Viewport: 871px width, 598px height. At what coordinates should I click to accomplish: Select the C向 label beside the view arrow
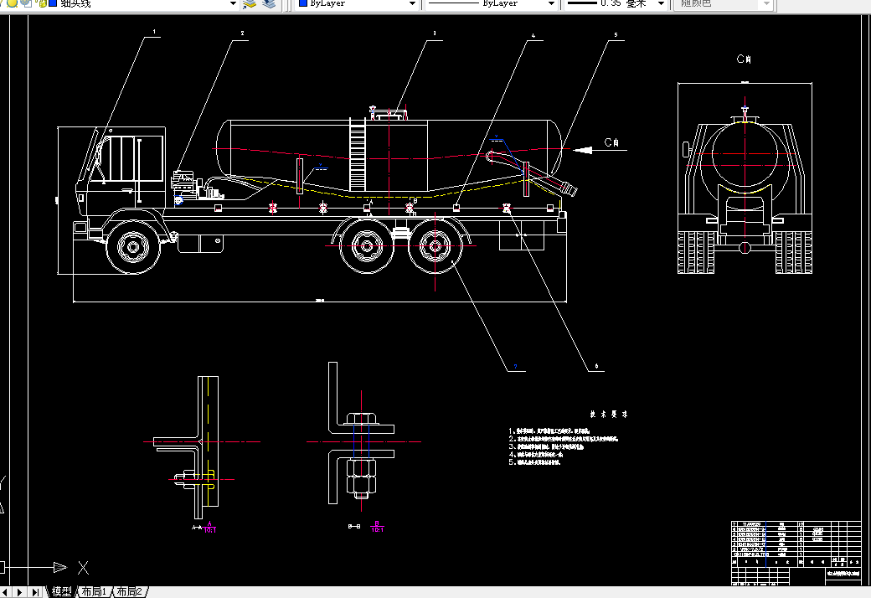click(x=611, y=143)
